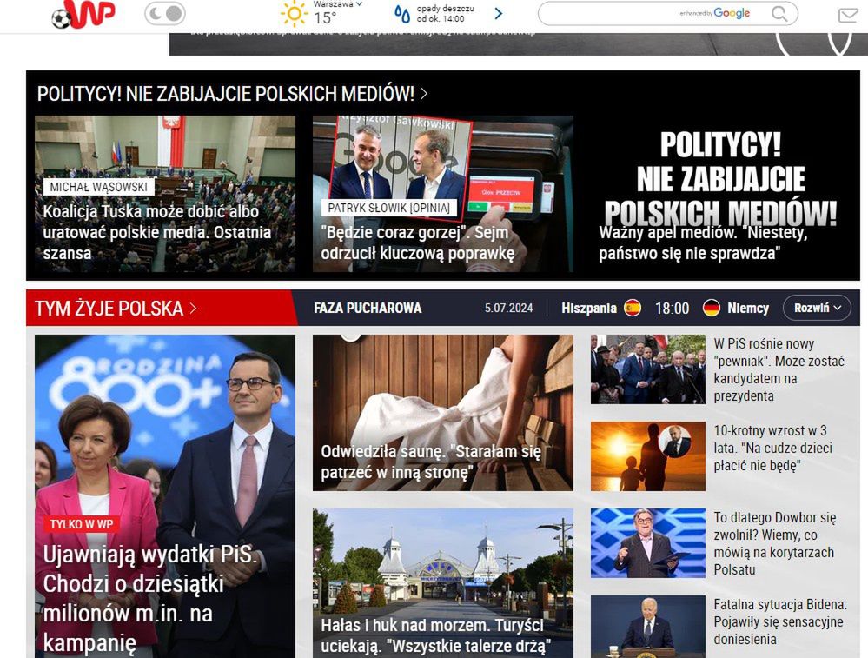Open the 'Tym żyje Polska' section
Viewport: 868px width, 658px height.
point(116,308)
